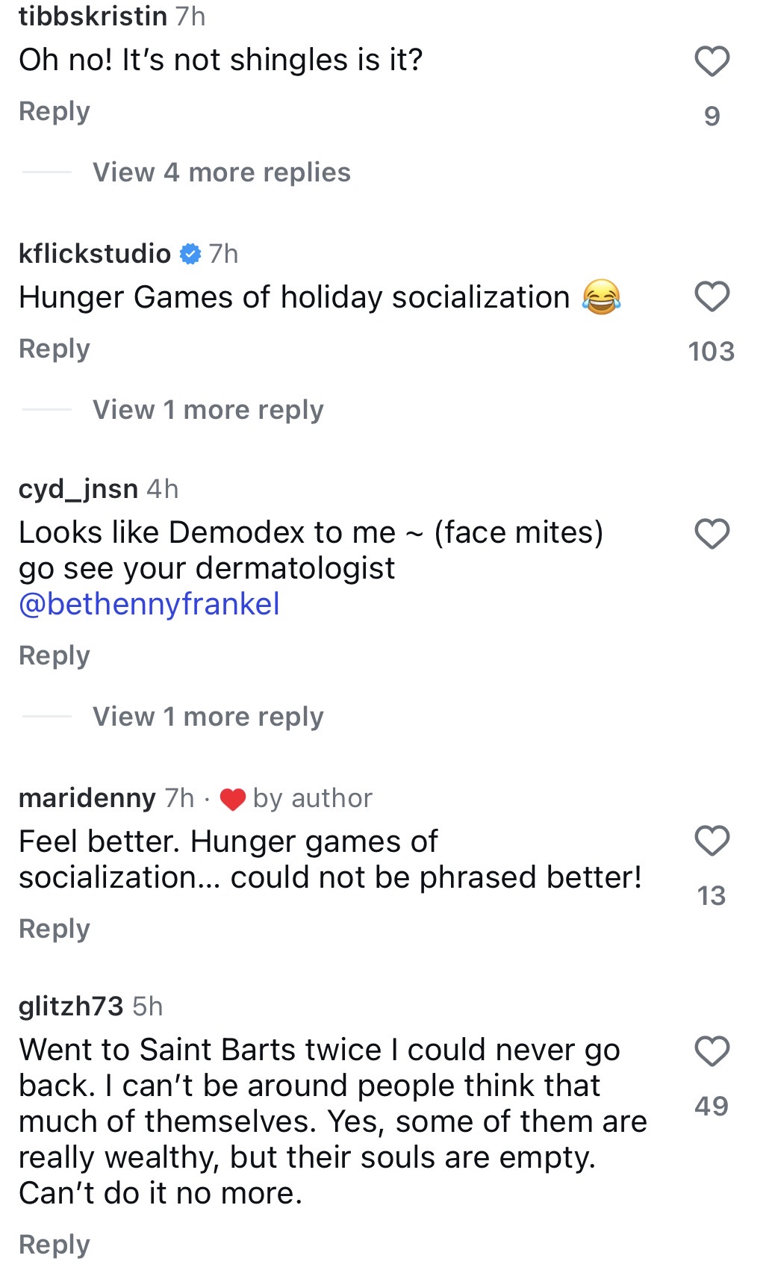
Task: Heart glitzh73's Saint Barts comment
Action: point(712,1051)
